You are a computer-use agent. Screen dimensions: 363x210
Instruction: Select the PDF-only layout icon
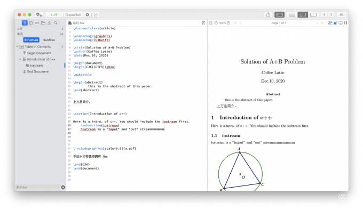pyautogui.click(x=313, y=14)
